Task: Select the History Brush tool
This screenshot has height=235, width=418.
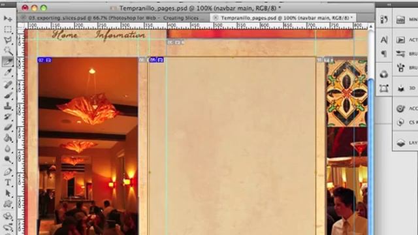Action: [8, 117]
